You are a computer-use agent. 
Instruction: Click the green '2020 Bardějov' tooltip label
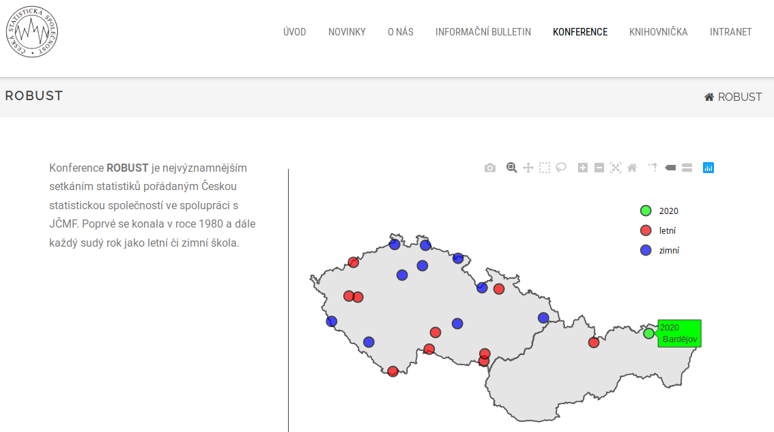(x=679, y=333)
